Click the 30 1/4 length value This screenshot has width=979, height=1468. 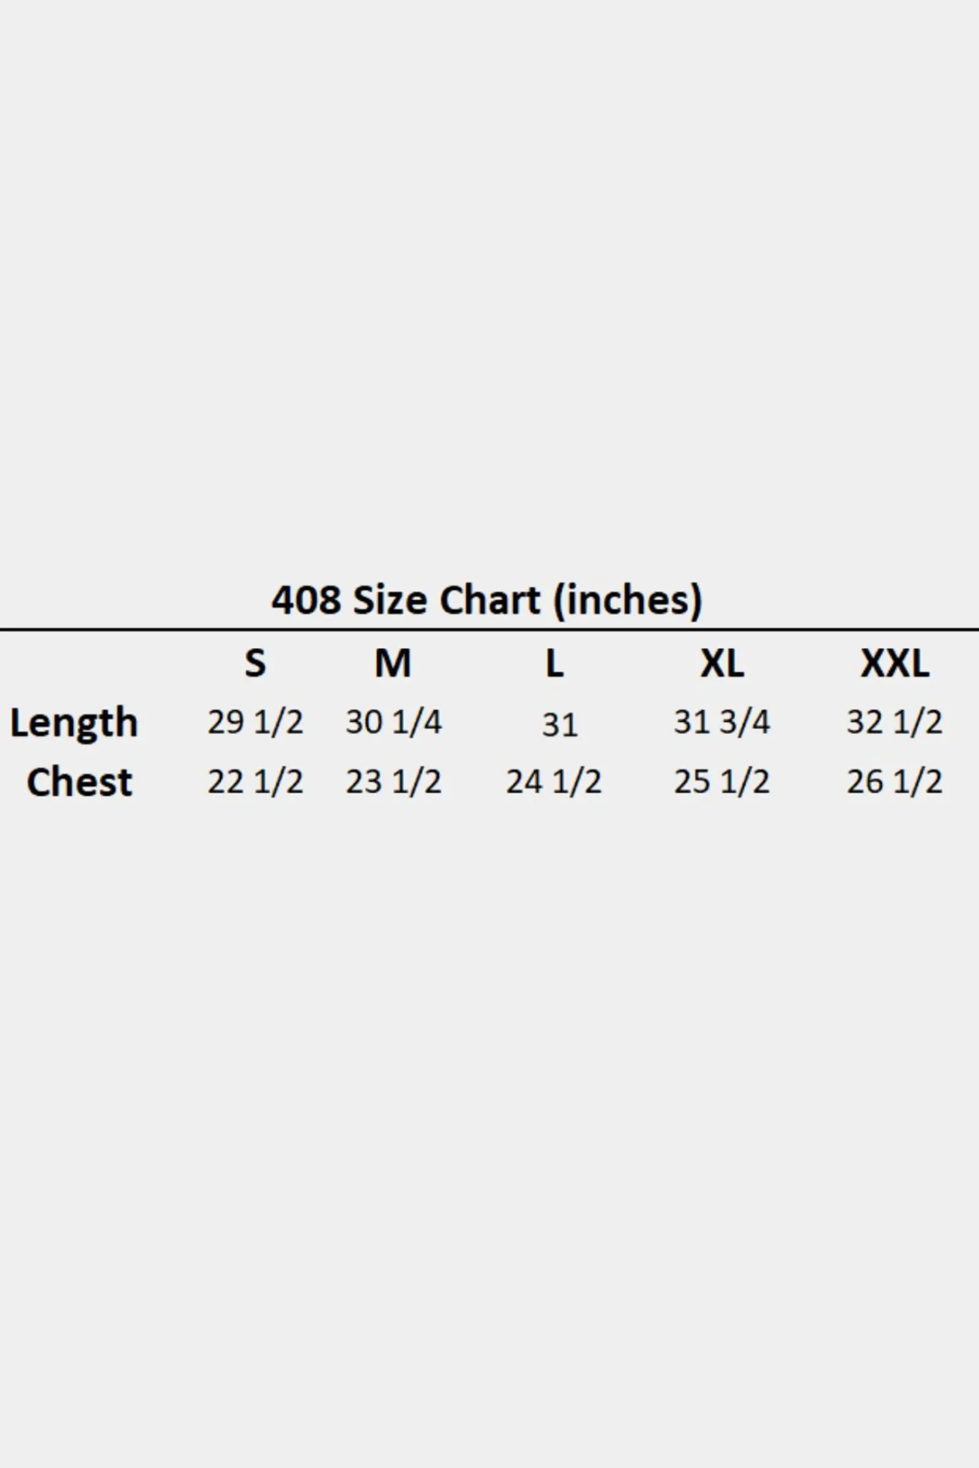pyautogui.click(x=394, y=722)
